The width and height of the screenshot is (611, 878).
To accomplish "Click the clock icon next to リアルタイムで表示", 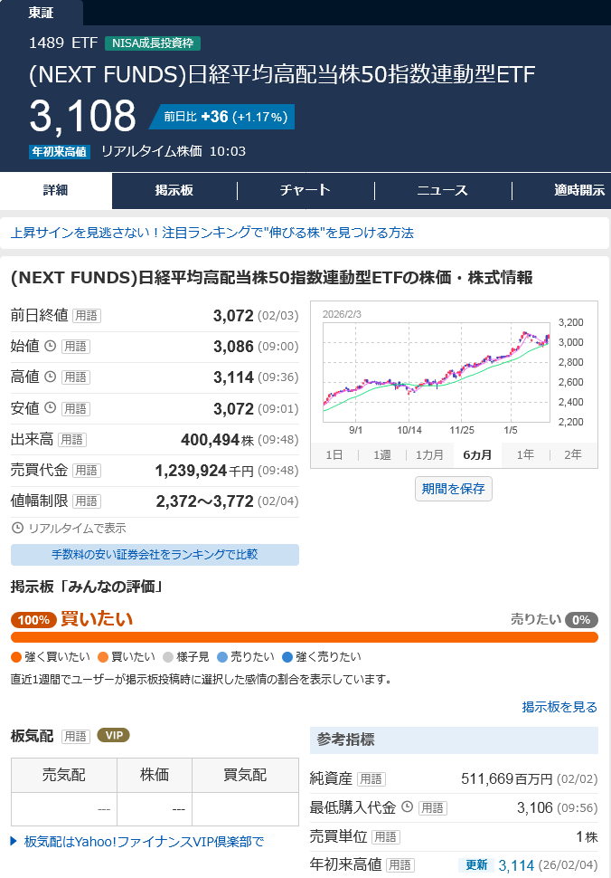I will 18,528.
